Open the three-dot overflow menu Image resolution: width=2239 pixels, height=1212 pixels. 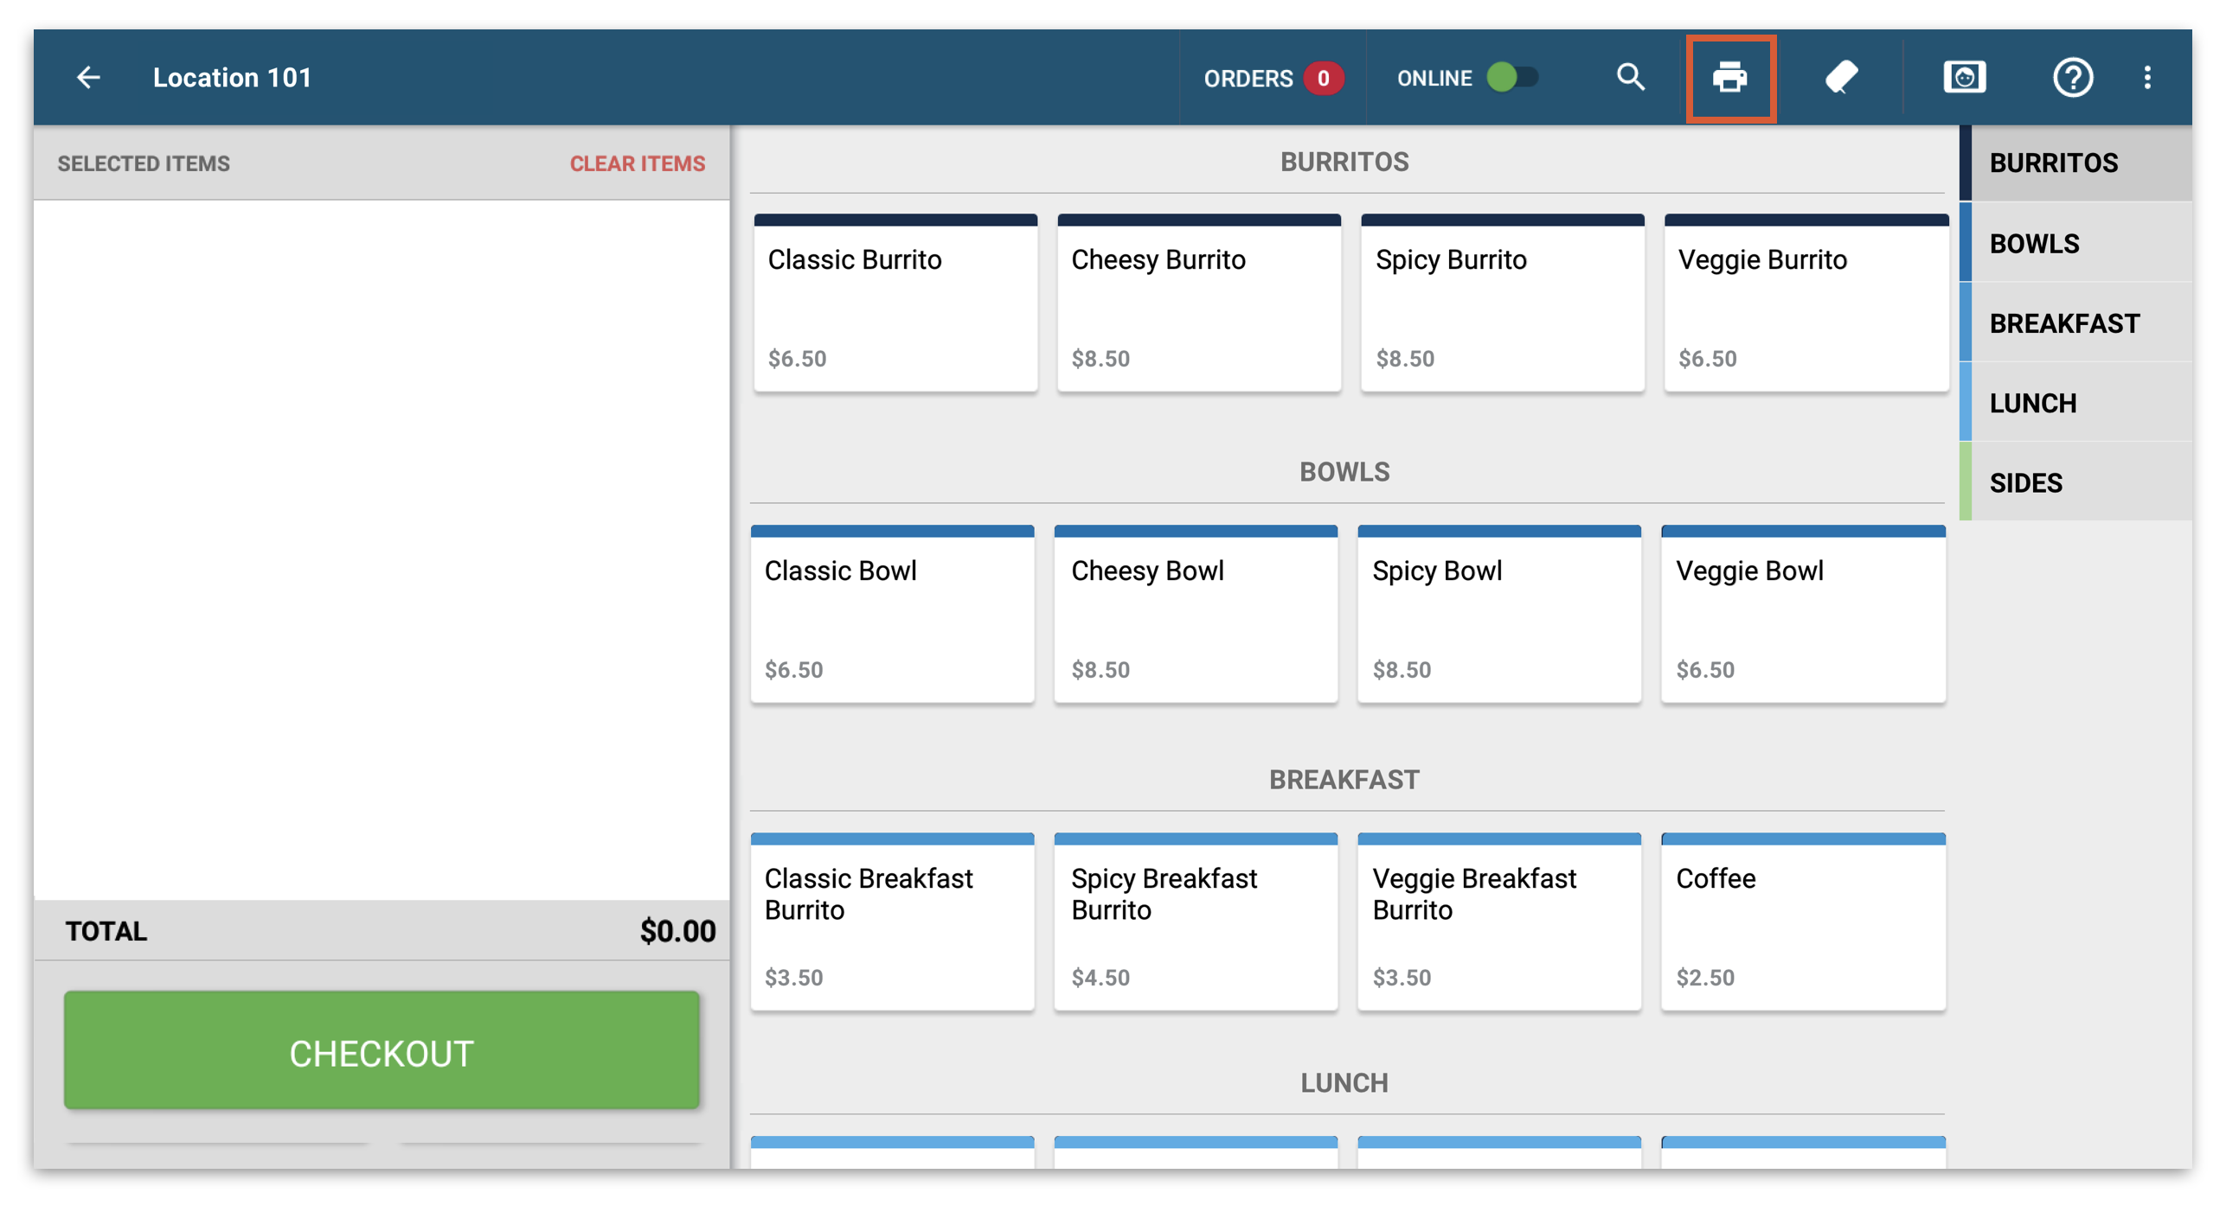2147,77
